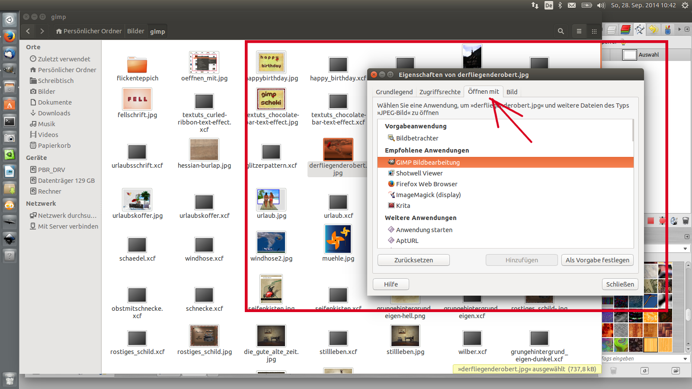Expand GIMP pattern filter dropdown above thumbnails
This screenshot has height=389, width=692.
click(x=685, y=249)
